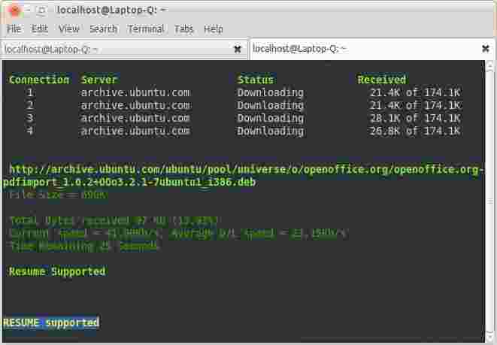Screen dimensions: 497x345
Task: Click received value for connection 2
Action: point(415,105)
